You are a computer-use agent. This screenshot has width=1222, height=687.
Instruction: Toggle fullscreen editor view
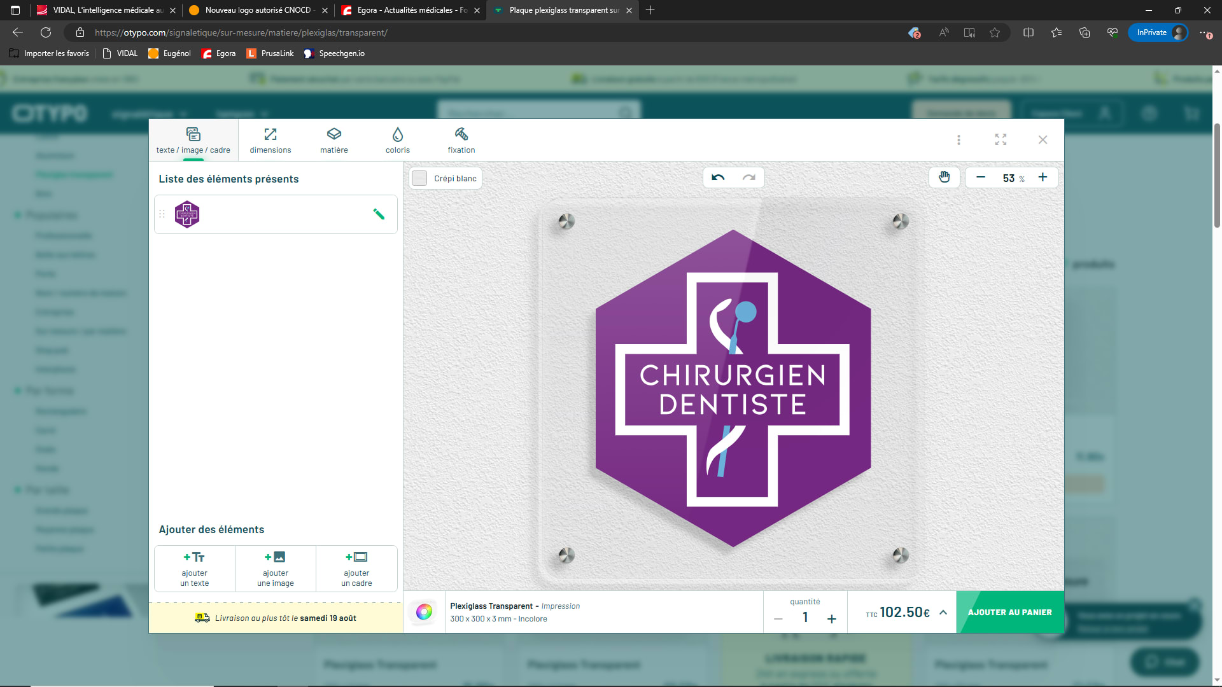point(1001,140)
